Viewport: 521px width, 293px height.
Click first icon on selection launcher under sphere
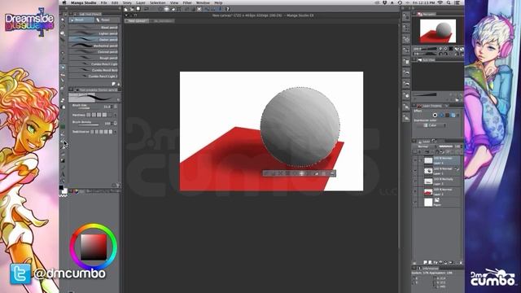click(x=266, y=173)
